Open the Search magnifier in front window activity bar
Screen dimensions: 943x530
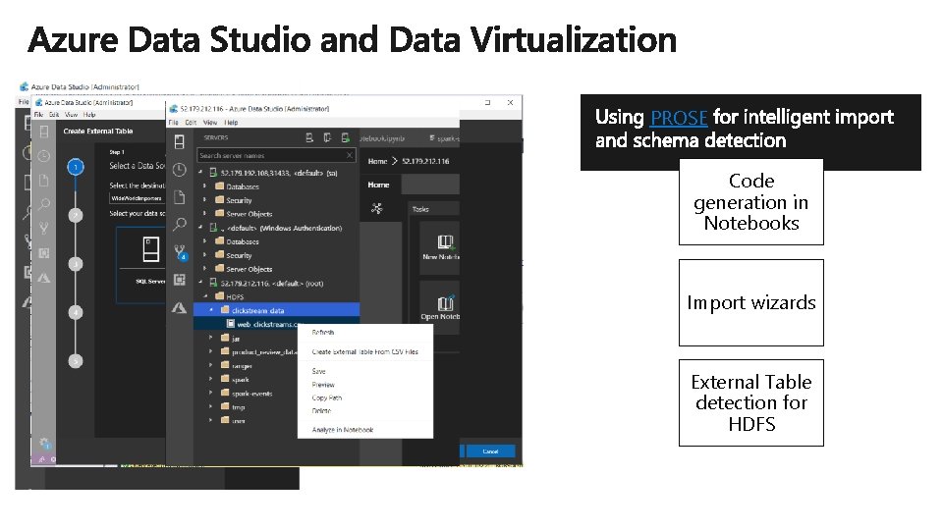179,225
